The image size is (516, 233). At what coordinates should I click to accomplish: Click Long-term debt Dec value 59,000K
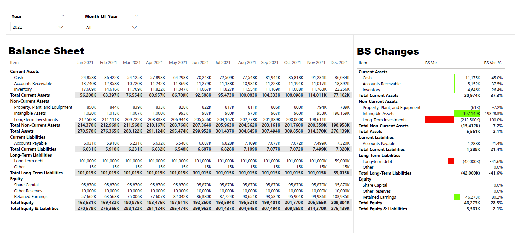click(x=342, y=161)
